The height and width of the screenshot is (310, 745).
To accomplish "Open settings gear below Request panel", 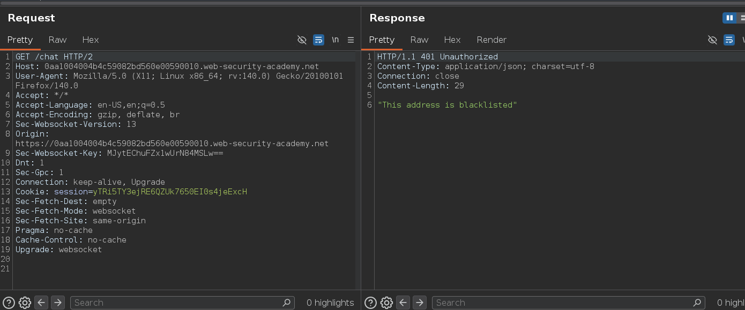I will pos(25,303).
